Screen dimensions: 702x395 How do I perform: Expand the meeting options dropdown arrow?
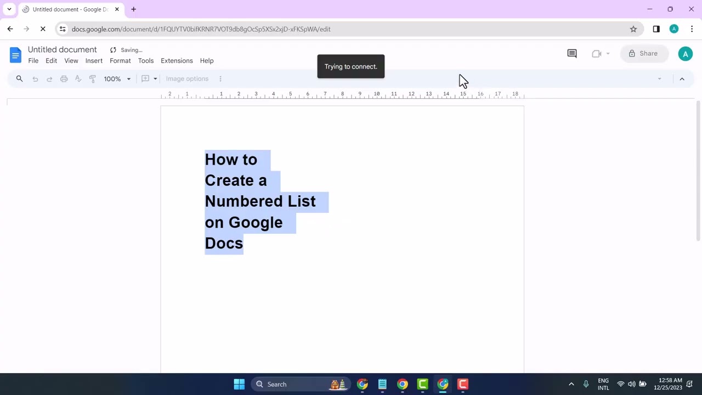click(608, 54)
